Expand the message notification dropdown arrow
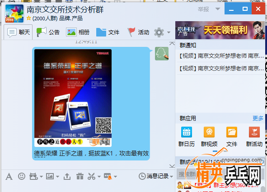The height and width of the screenshot is (192, 267). (x=116, y=177)
